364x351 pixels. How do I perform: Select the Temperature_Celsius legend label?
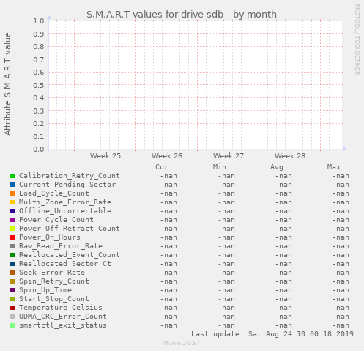[61, 308]
